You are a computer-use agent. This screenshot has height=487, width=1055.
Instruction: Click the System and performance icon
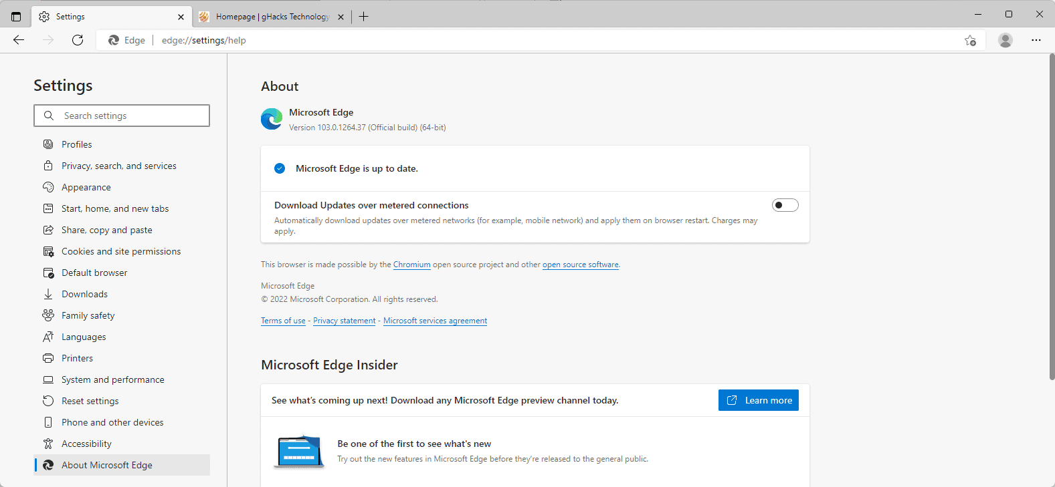48,379
